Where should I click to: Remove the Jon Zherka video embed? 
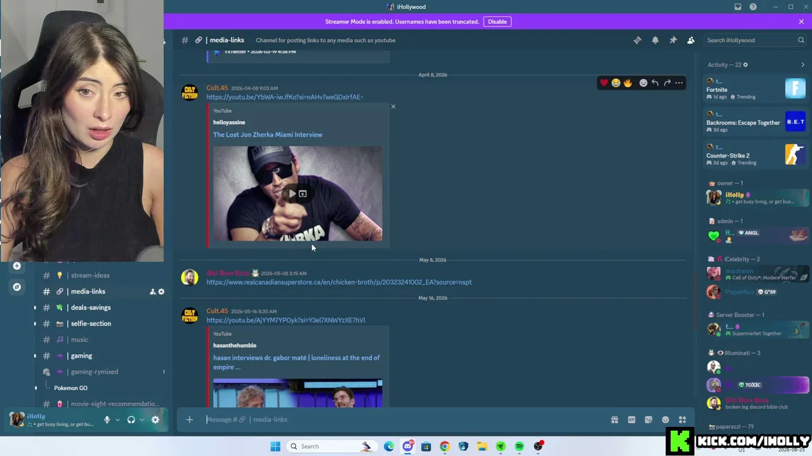click(x=393, y=106)
